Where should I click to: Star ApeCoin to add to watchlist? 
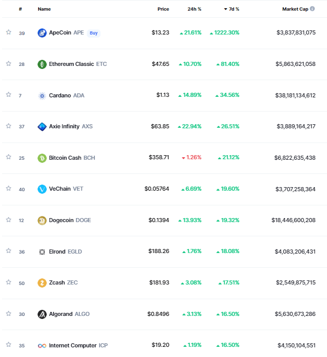point(9,32)
